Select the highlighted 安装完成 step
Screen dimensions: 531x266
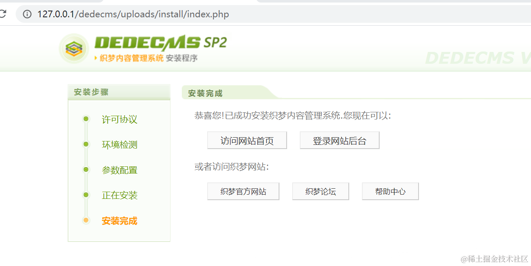[120, 221]
